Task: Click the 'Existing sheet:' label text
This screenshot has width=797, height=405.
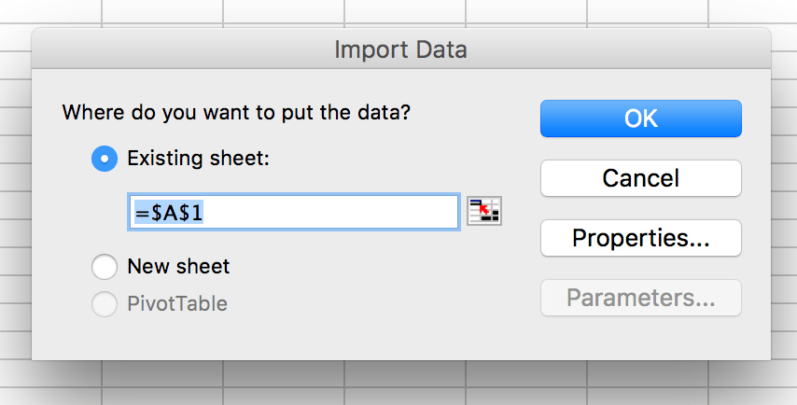Action: coord(198,159)
